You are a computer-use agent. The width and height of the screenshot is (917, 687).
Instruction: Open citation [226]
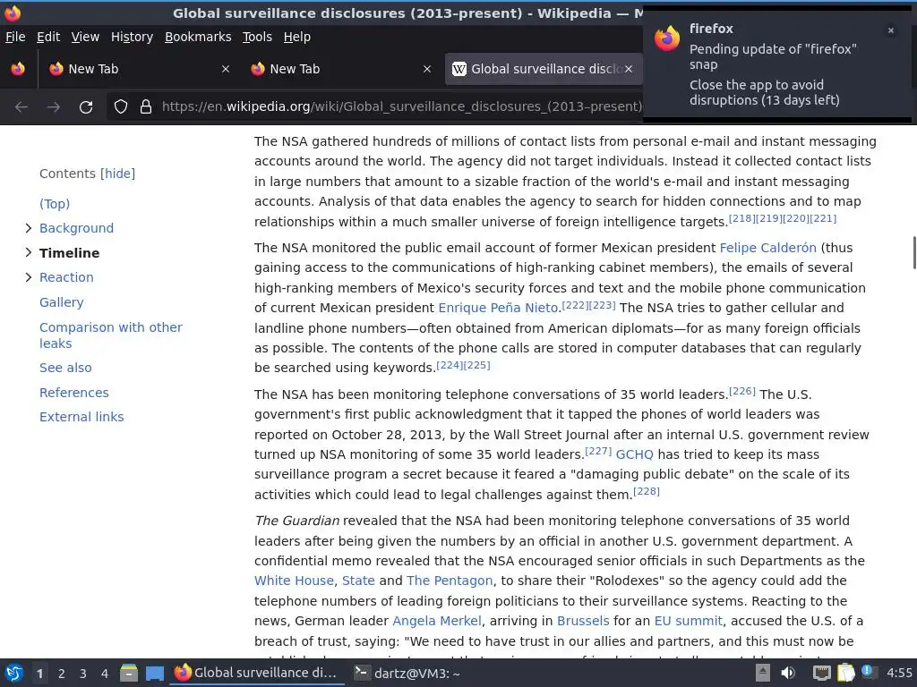pyautogui.click(x=742, y=391)
